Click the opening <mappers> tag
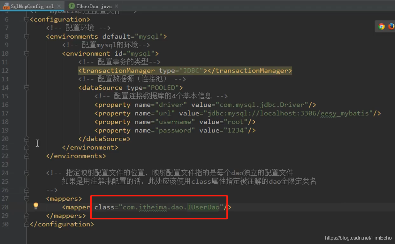395x244 pixels. [64, 199]
